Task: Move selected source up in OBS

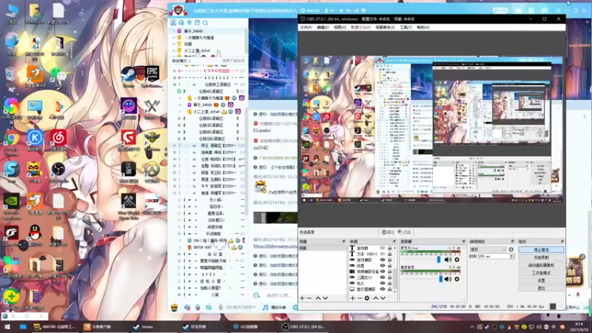Action: (x=376, y=298)
